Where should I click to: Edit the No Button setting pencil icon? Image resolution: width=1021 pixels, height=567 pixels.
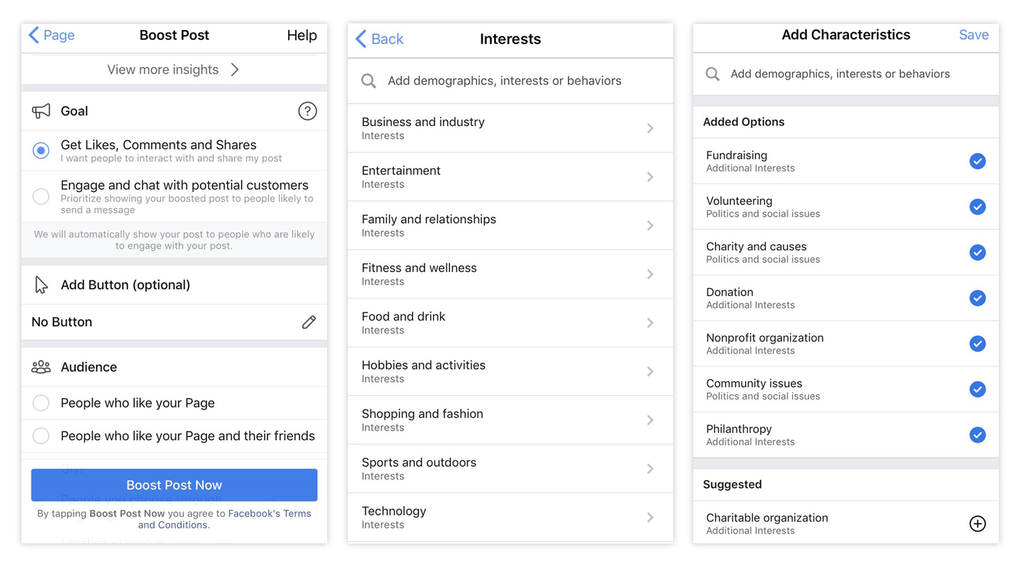[x=309, y=323]
